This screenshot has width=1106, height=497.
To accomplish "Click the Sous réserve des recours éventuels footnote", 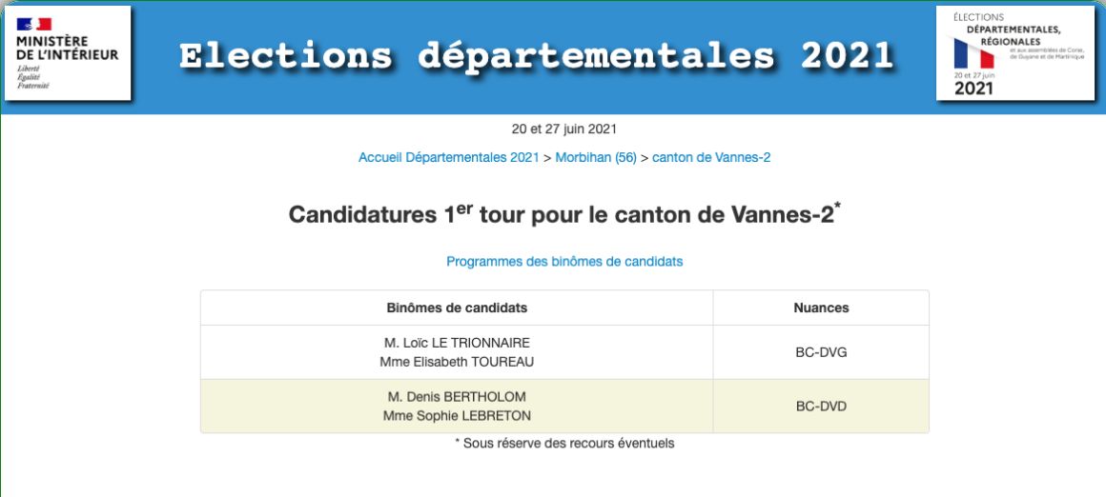I will (x=564, y=443).
